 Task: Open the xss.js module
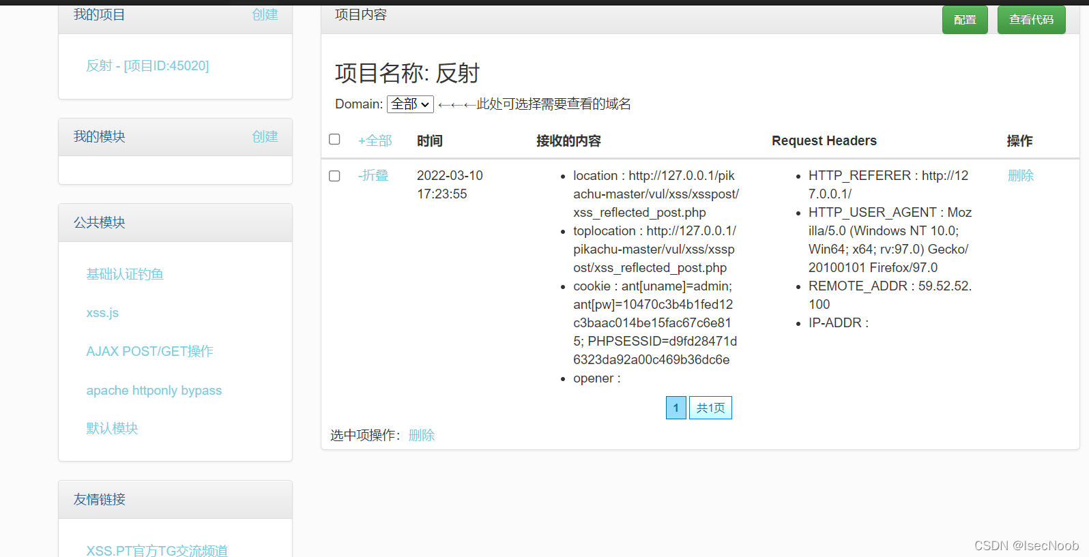pos(102,313)
